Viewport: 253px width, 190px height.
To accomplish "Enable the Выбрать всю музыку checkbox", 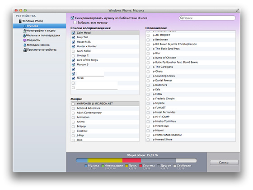I will pos(75,23).
